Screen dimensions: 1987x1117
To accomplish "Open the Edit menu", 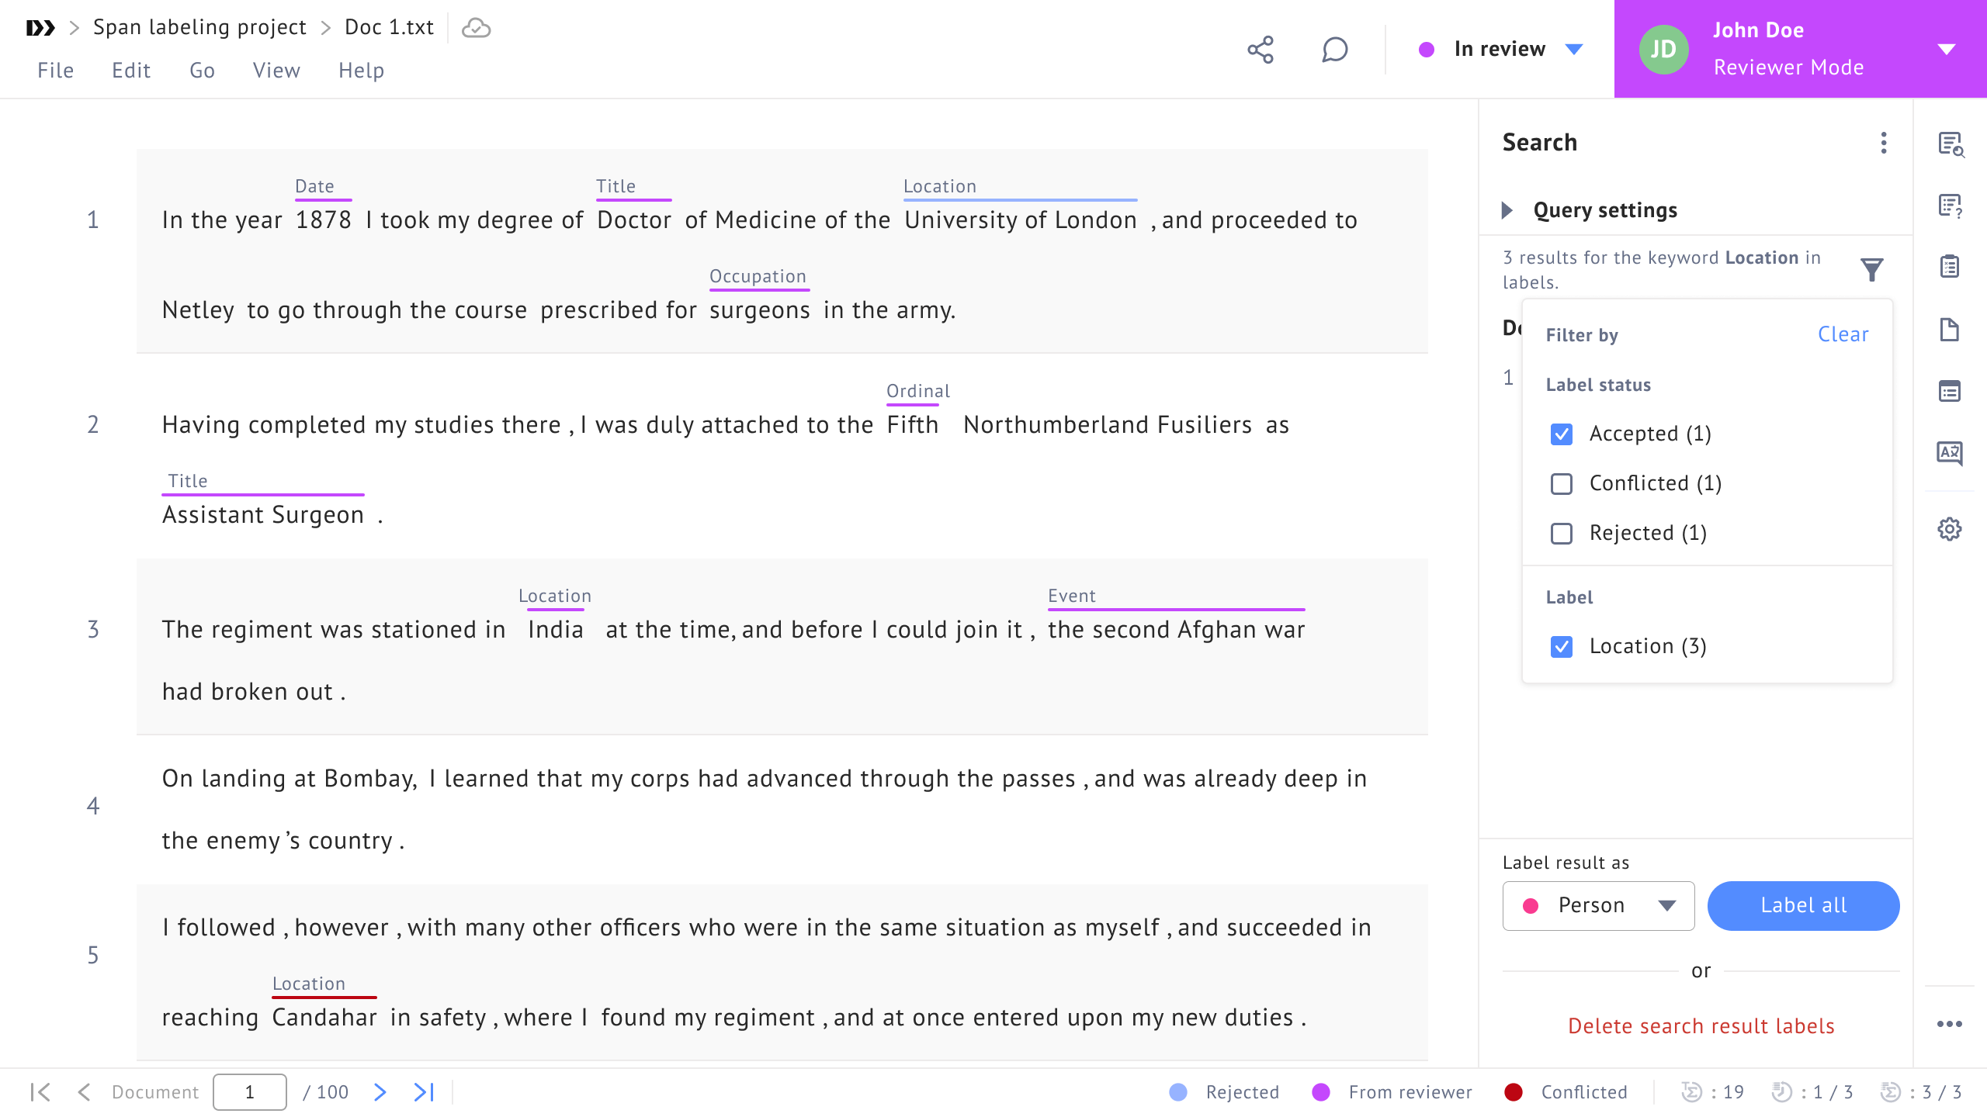I will pos(130,71).
